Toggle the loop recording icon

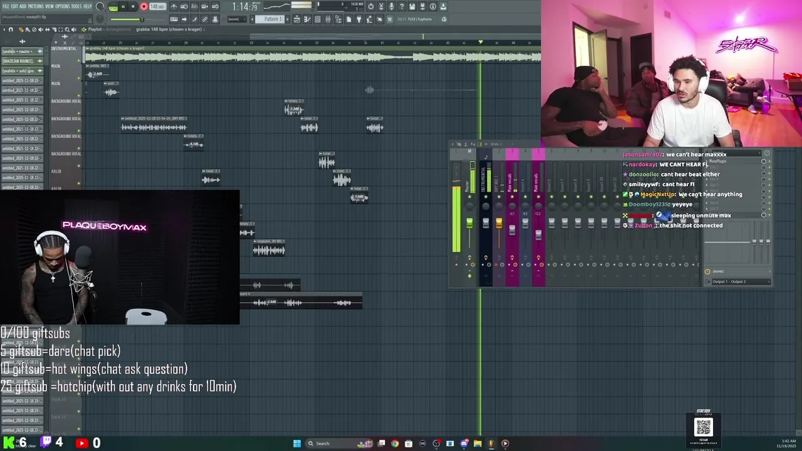[x=215, y=6]
